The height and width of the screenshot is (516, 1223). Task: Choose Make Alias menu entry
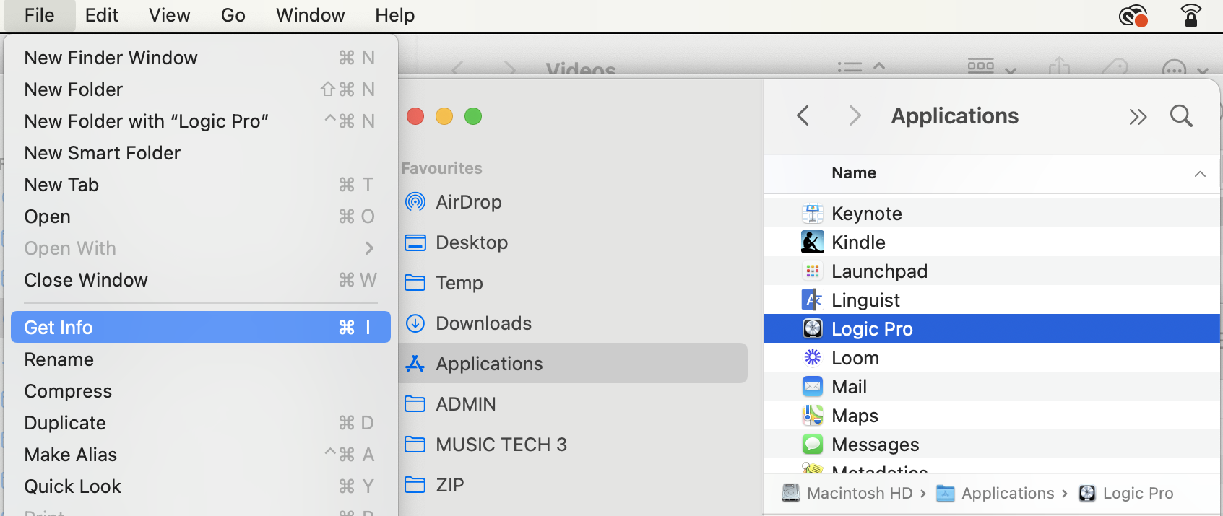pos(200,455)
